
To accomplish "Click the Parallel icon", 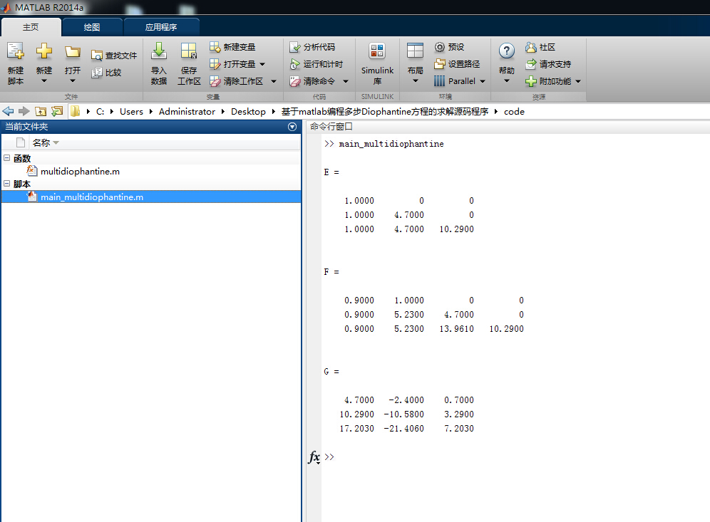I will click(x=439, y=81).
